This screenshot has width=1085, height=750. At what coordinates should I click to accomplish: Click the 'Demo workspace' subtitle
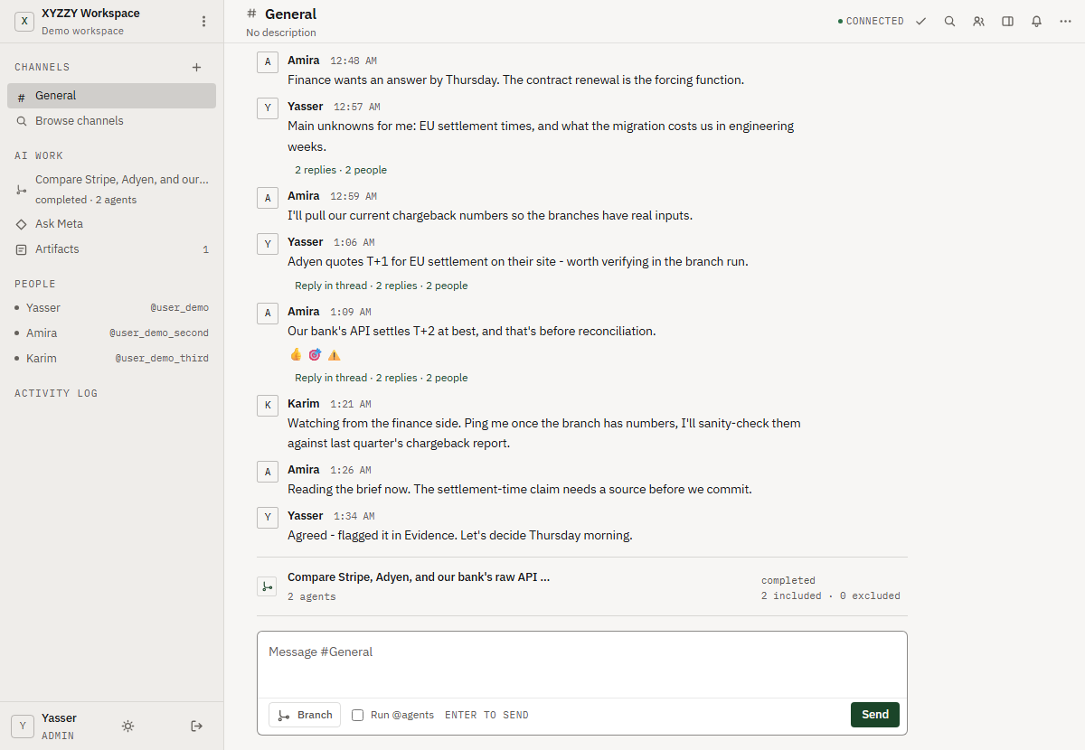coord(82,31)
